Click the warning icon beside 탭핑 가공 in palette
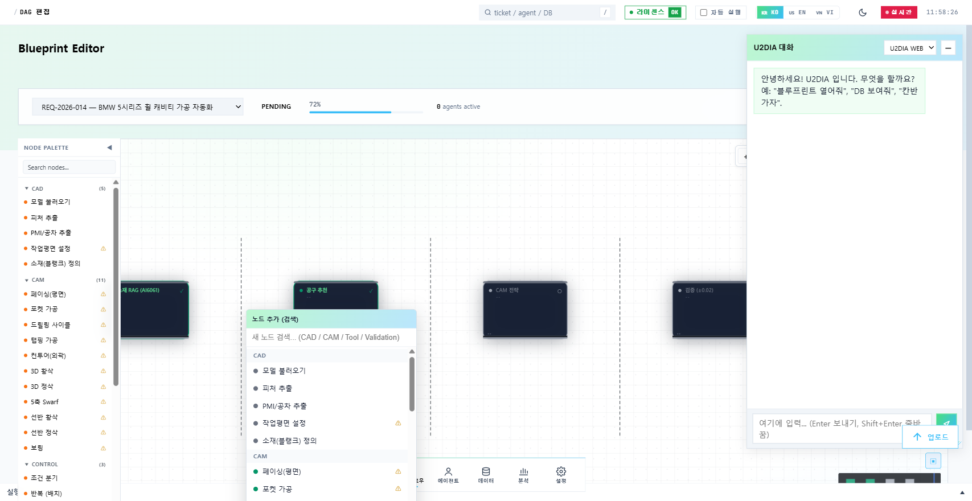Viewport: 972px width, 501px height. (103, 340)
